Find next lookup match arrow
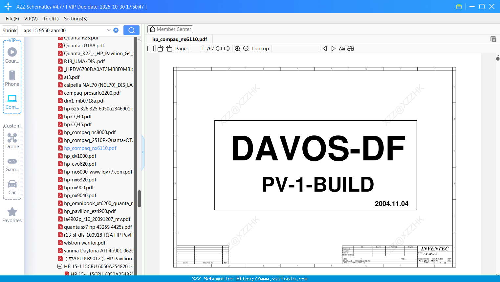This screenshot has height=282, width=500. click(x=333, y=49)
